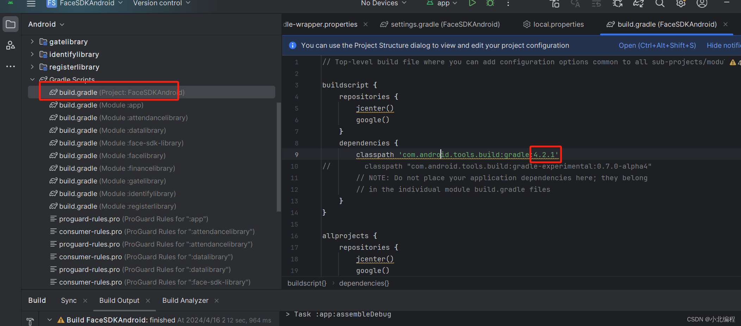
Task: Open Project tool window folder icon
Action: tap(11, 24)
